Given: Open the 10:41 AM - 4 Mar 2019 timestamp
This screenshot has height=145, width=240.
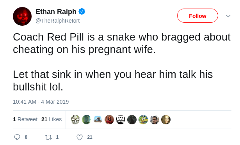Looking at the screenshot, I should [41, 102].
